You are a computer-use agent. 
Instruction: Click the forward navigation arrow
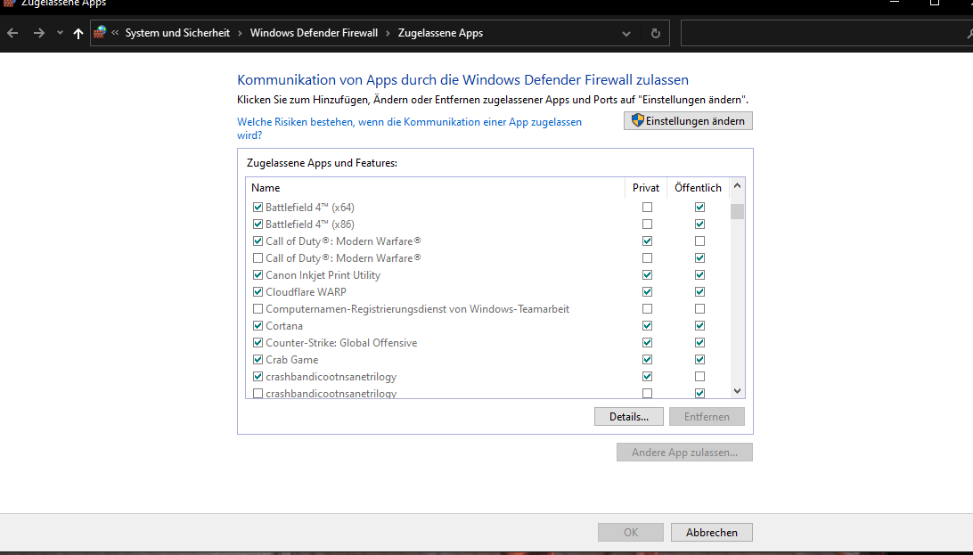click(38, 33)
